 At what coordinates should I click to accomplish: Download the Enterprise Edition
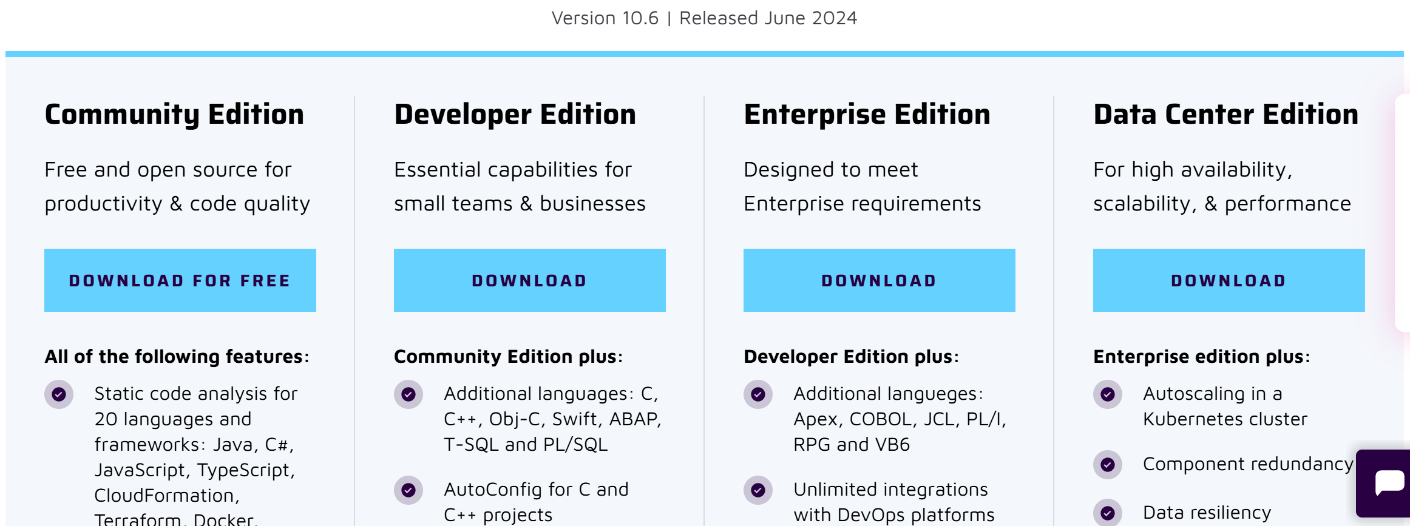879,280
